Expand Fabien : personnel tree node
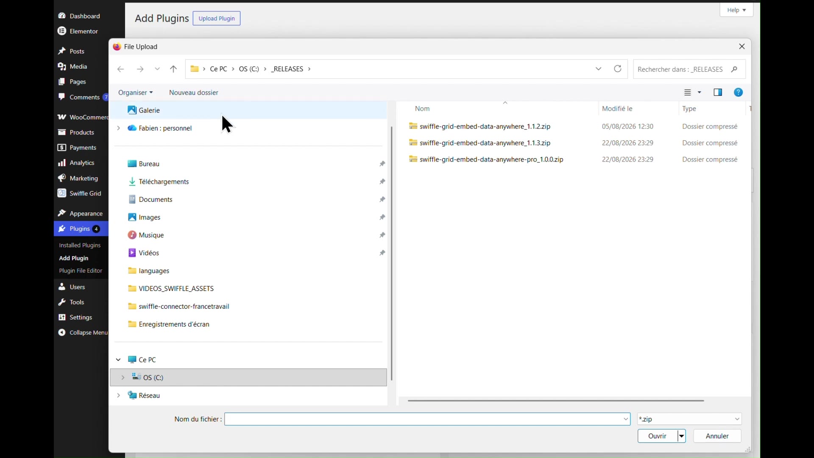Viewport: 814px width, 458px height. tap(118, 128)
